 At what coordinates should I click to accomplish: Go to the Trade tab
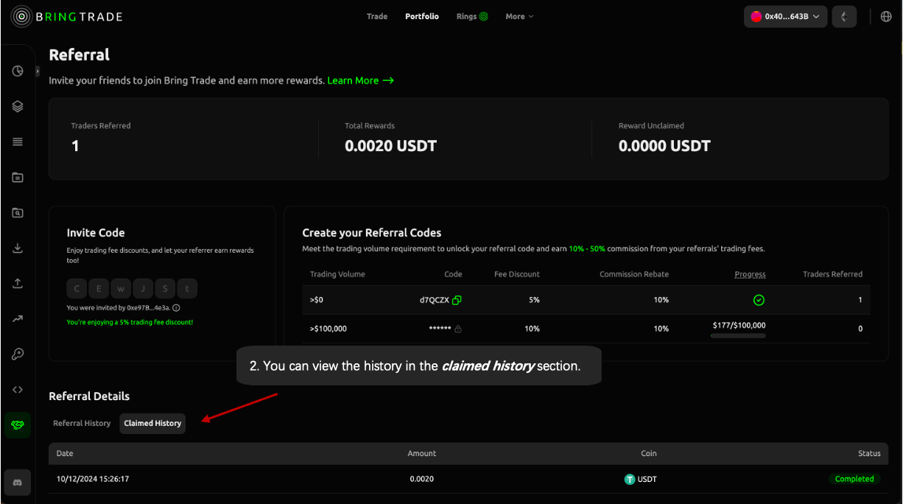[x=377, y=16]
